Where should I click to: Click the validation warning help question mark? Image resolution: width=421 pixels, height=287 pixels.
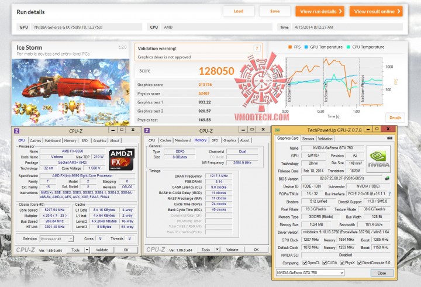257,49
